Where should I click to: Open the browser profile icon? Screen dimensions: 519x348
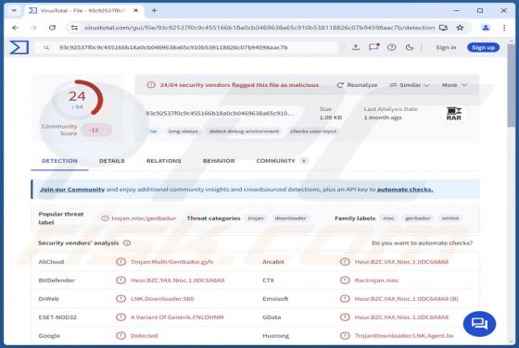486,28
